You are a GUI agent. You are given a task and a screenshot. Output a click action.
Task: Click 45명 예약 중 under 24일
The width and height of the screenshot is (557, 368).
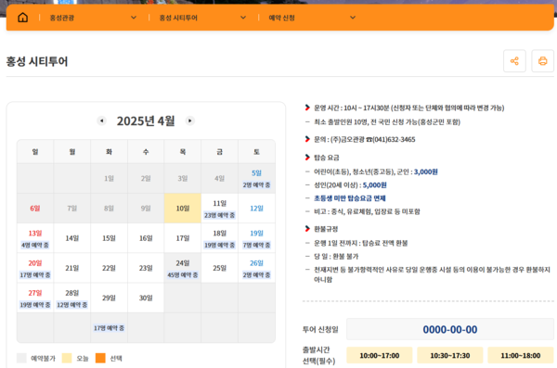pyautogui.click(x=183, y=274)
